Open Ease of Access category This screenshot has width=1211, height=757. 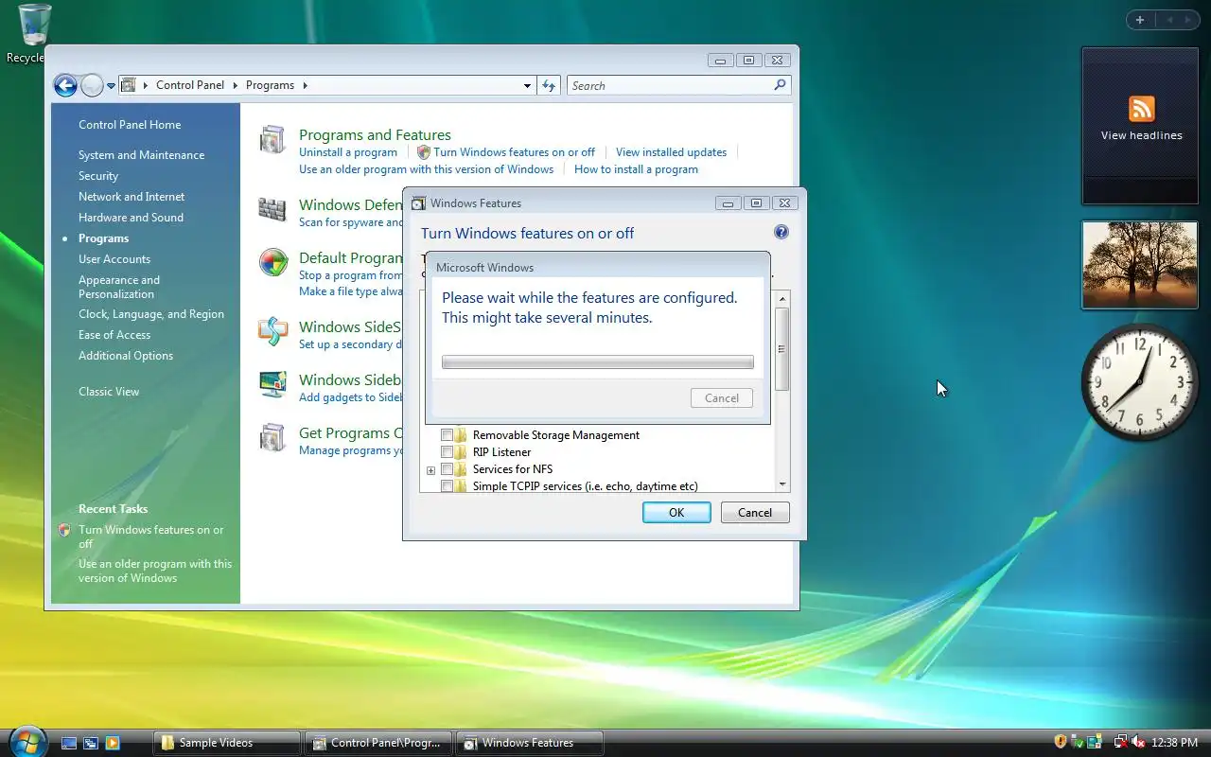pos(114,335)
